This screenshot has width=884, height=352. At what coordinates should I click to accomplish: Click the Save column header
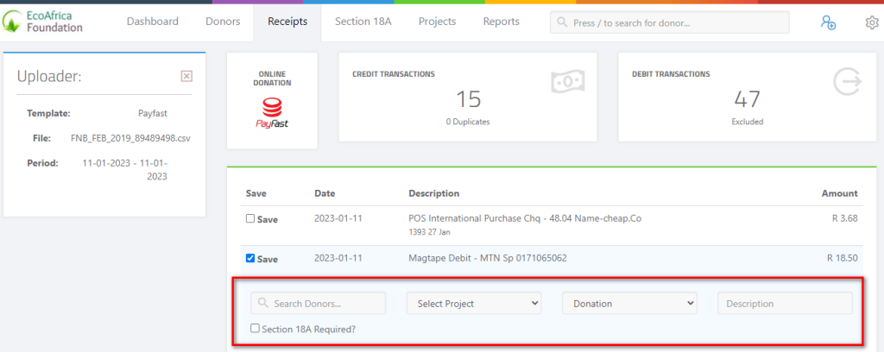(256, 193)
